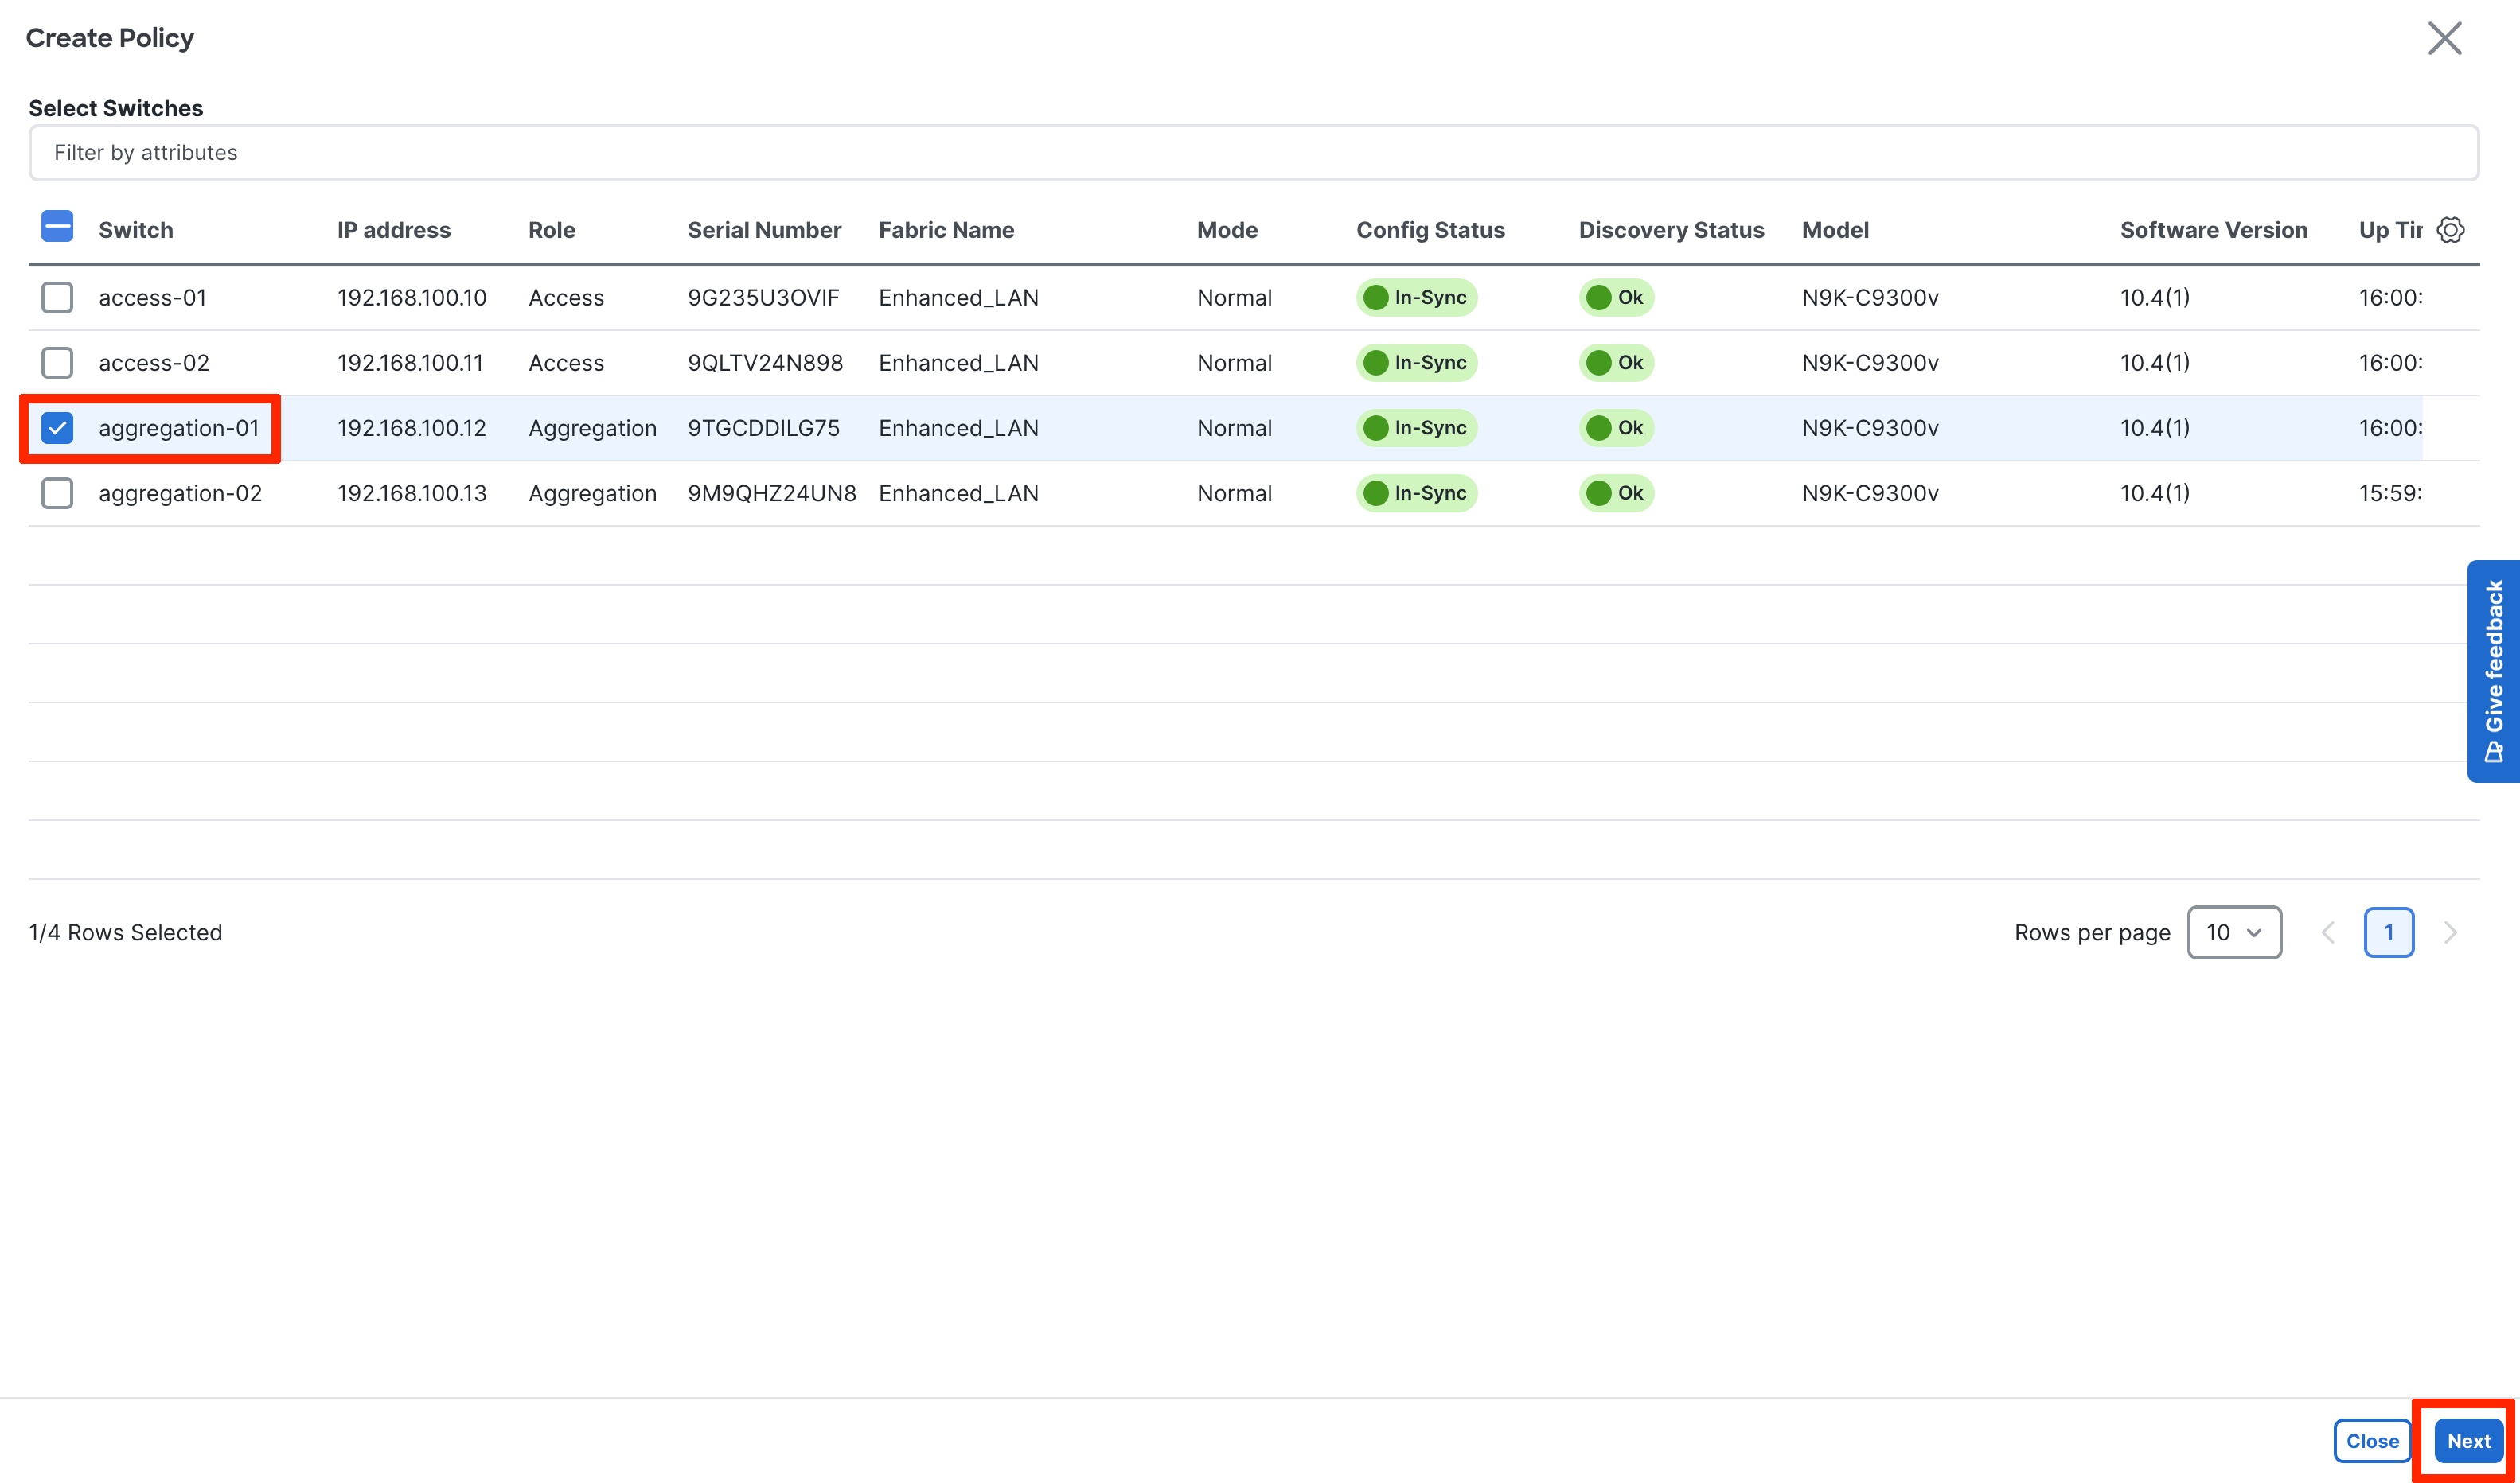Viewport: 2520px width, 1483px height.
Task: Check the access-02 switch checkbox
Action: [57, 362]
